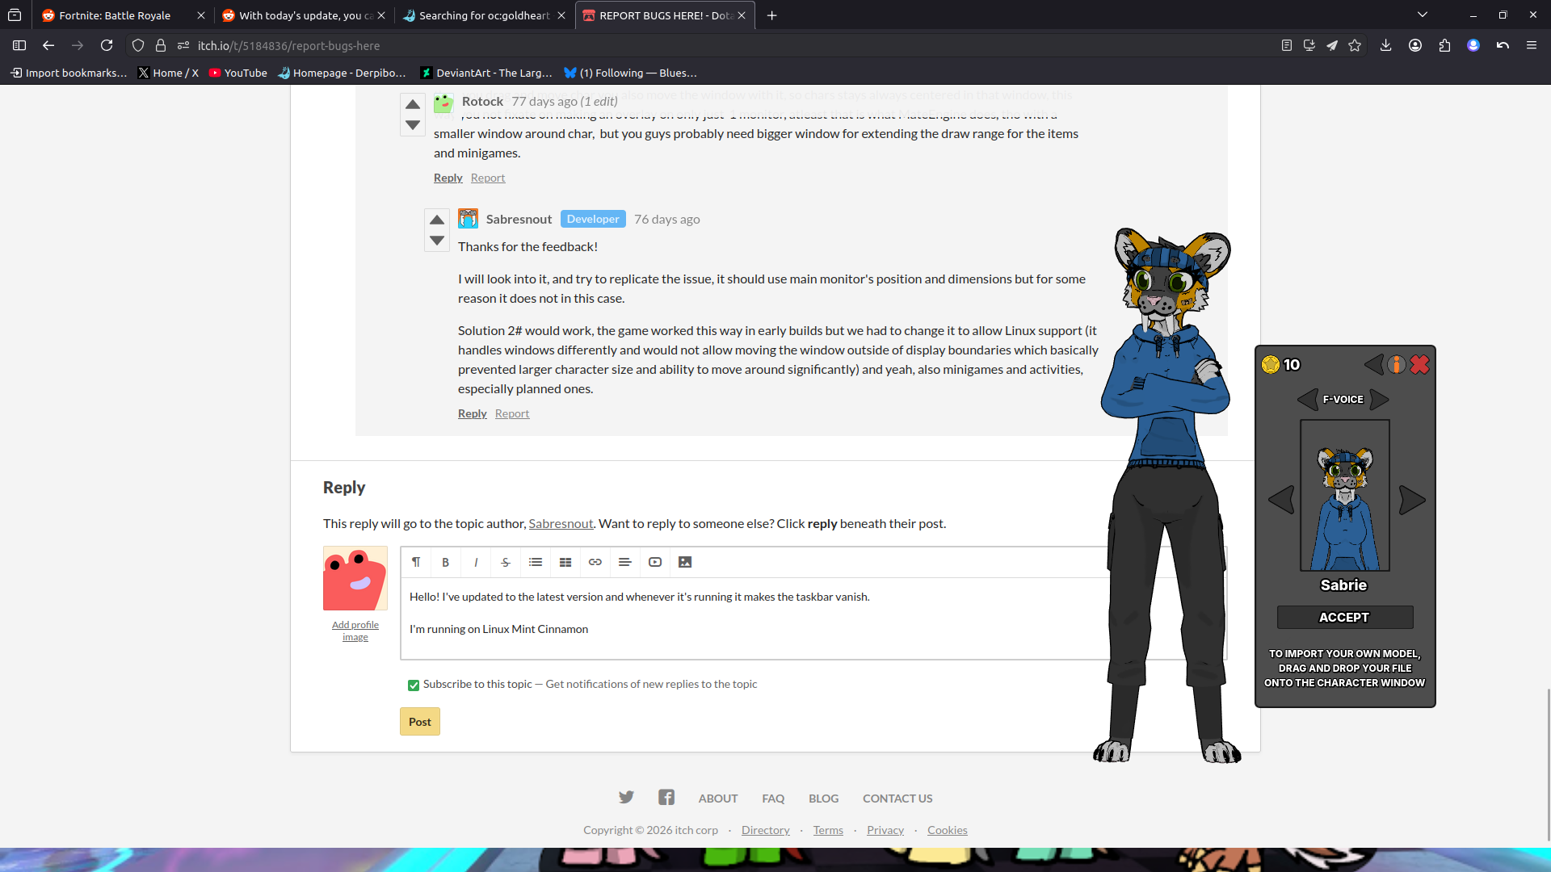
Task: Toggle bold formatting in reply editor
Action: pyautogui.click(x=445, y=562)
